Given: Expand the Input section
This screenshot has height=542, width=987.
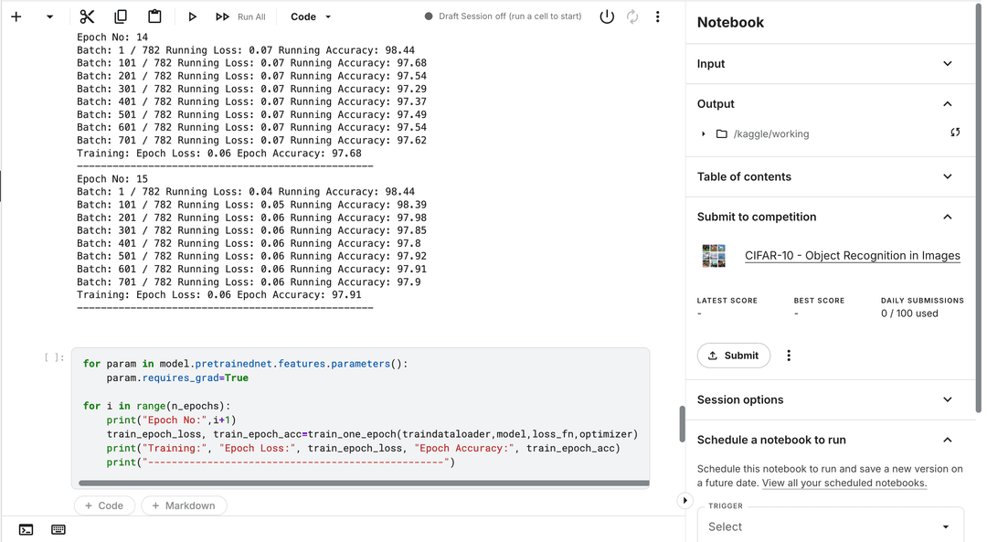Looking at the screenshot, I should (x=947, y=64).
